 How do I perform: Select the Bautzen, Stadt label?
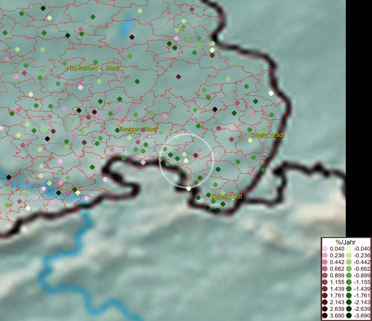click(138, 129)
